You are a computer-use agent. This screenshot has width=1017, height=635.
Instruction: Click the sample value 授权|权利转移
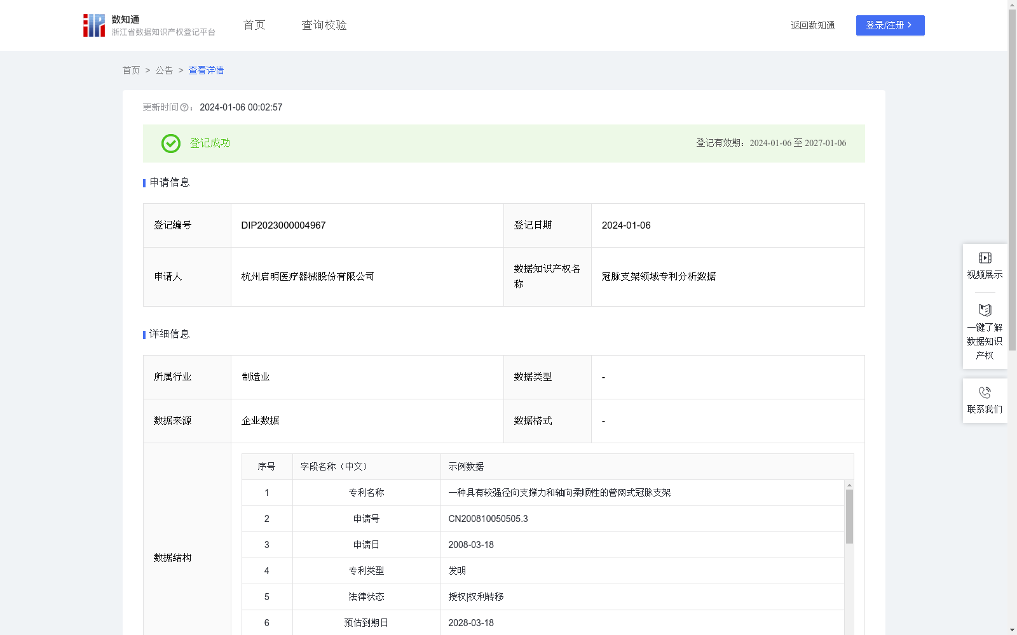point(476,597)
